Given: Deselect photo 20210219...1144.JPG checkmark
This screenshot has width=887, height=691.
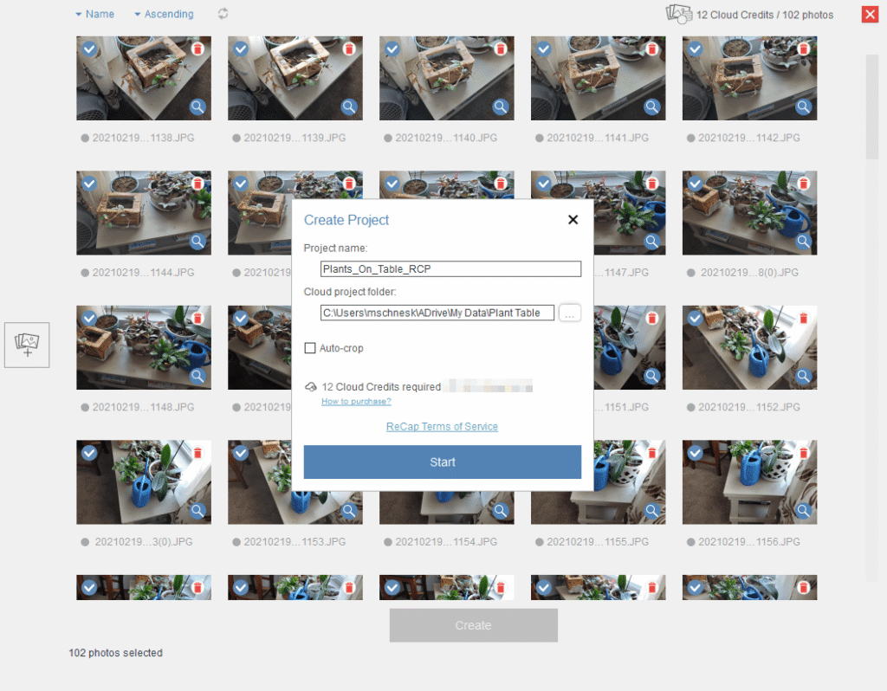Looking at the screenshot, I should click(x=88, y=184).
